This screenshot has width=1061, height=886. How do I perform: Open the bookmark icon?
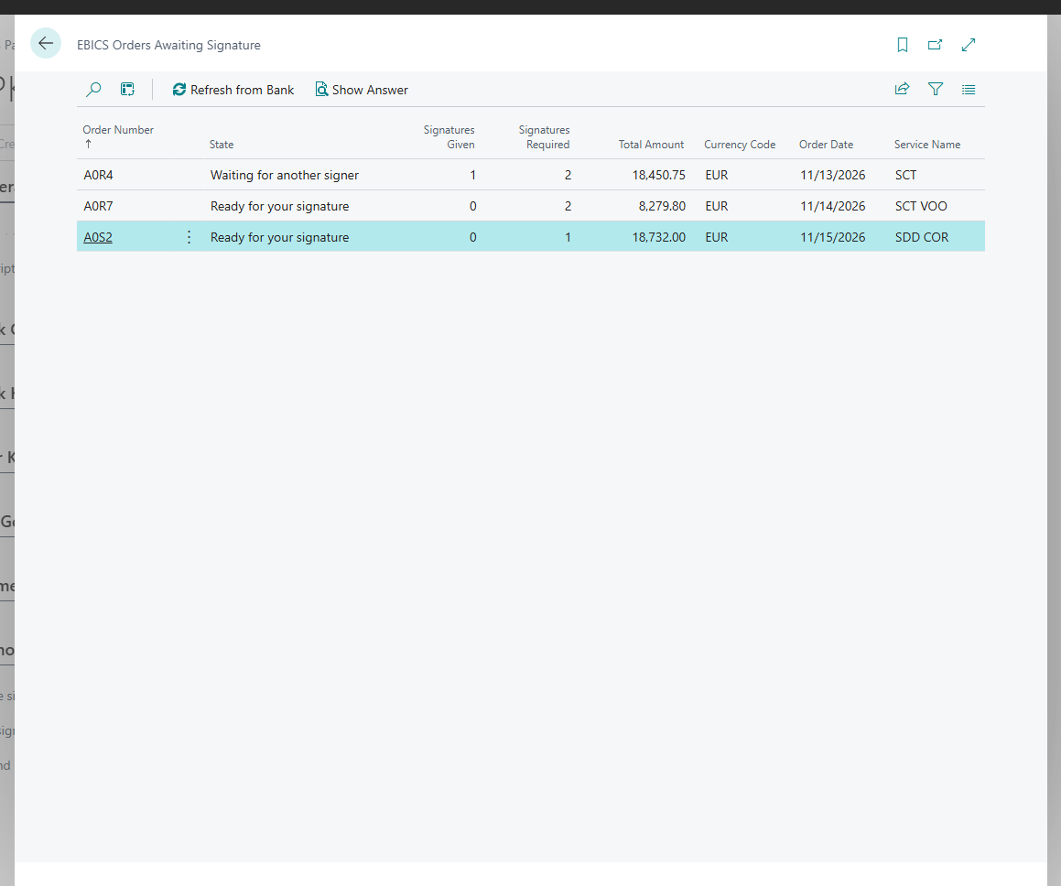tap(902, 45)
